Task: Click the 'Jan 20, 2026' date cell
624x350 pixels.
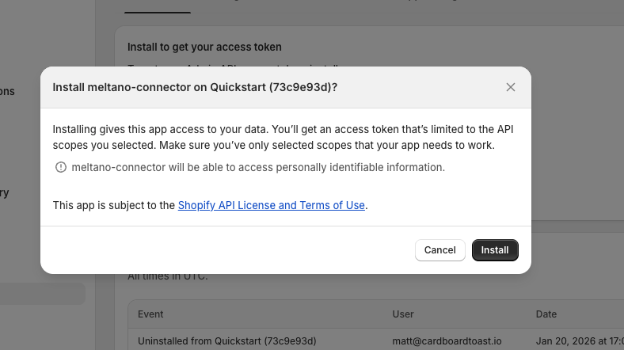Action: 579,340
